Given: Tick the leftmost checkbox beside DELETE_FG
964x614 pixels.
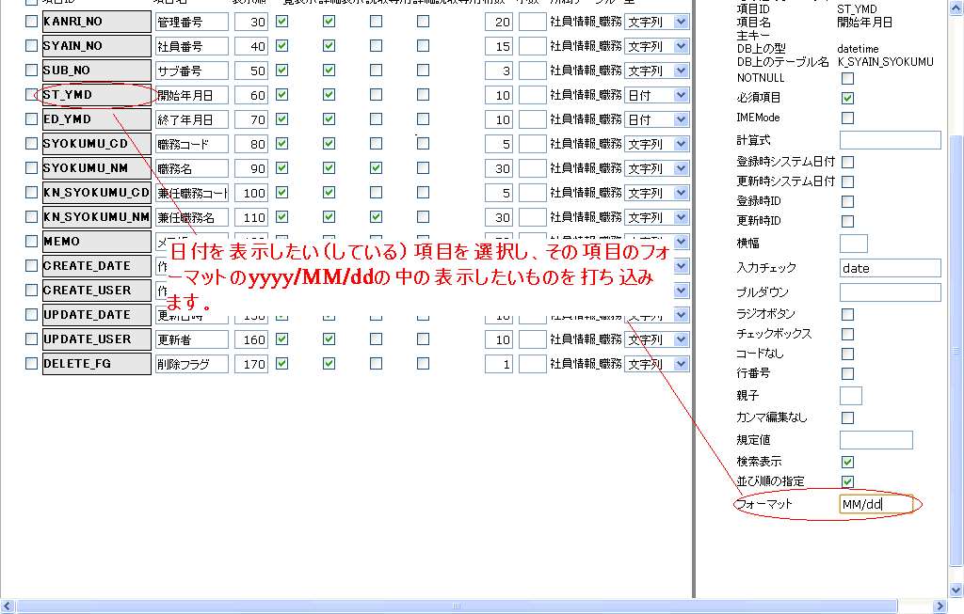Looking at the screenshot, I should [x=32, y=364].
